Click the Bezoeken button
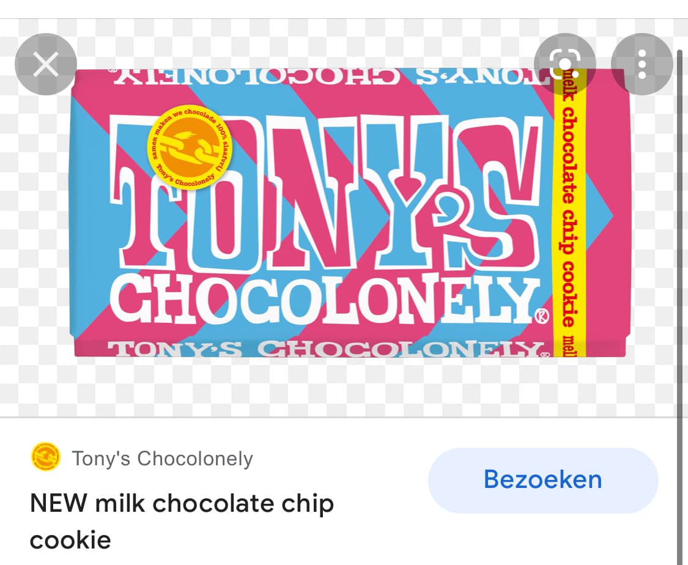Screen dimensions: 688x565 click(543, 480)
